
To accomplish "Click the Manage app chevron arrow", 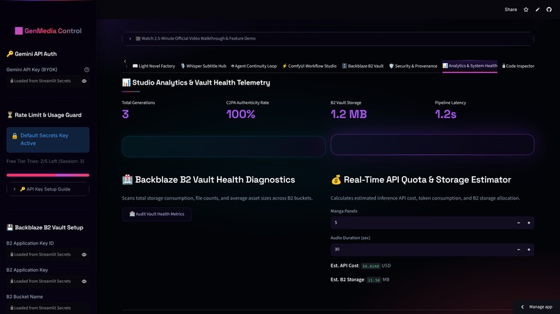I will coord(522,307).
